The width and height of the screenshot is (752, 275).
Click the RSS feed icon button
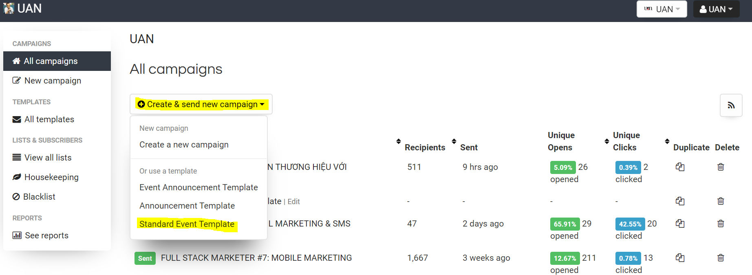731,106
